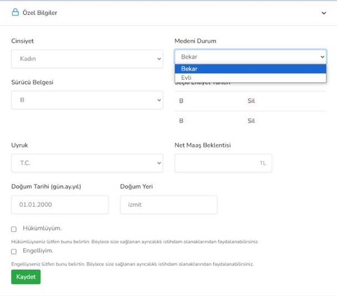The width and height of the screenshot is (337, 296).
Task: Click the Doğum Tarihi date field
Action: click(x=60, y=205)
